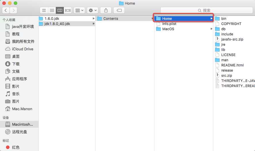Screen dimensions: 255x151
Task: Switch to icon view
Action: 44,10
